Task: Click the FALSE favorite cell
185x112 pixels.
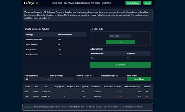Action: click(27, 91)
